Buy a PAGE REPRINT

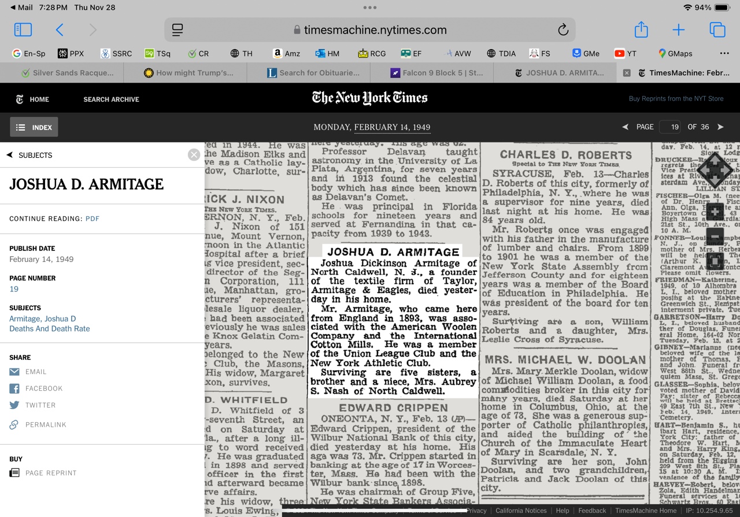[43, 473]
